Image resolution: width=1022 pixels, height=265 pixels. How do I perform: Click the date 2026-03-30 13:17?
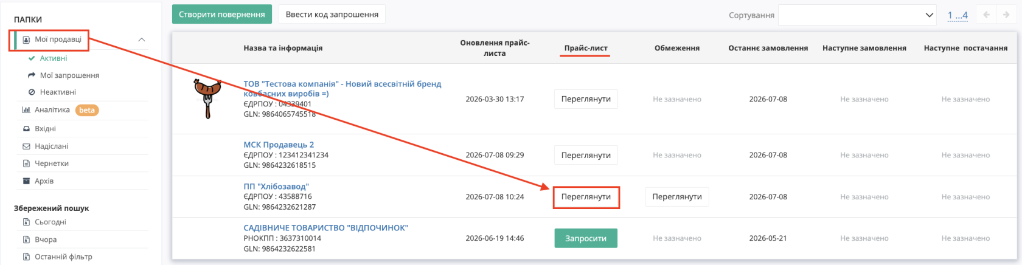(495, 99)
